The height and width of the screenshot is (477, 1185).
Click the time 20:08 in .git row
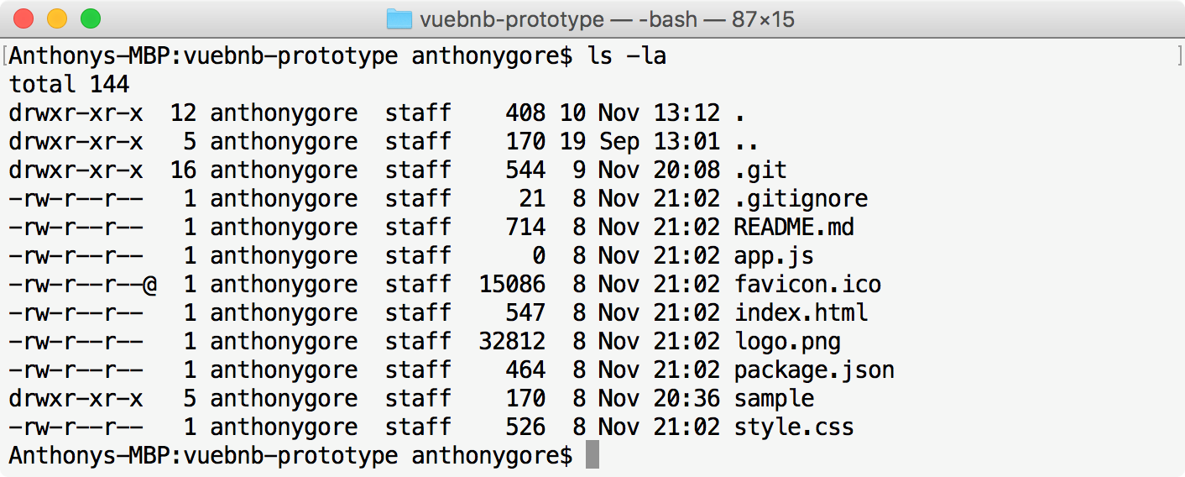(686, 170)
